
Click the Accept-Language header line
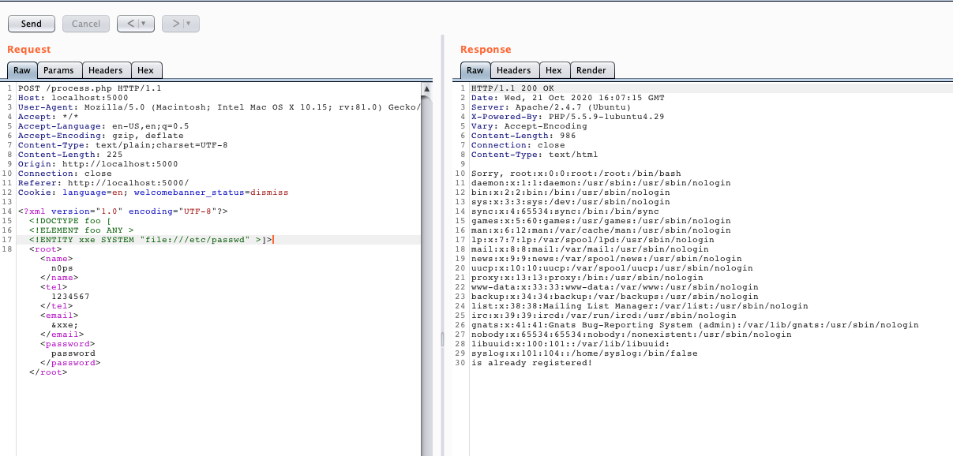tap(103, 126)
